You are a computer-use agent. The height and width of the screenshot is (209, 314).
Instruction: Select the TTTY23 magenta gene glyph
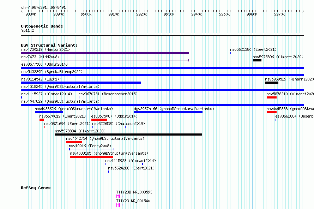click(120, 205)
